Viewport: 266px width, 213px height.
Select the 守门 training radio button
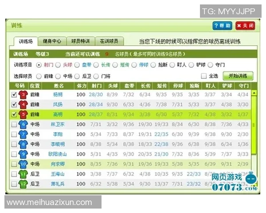pos(210,65)
